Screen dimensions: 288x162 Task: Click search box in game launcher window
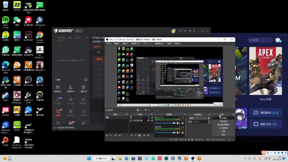point(260,40)
